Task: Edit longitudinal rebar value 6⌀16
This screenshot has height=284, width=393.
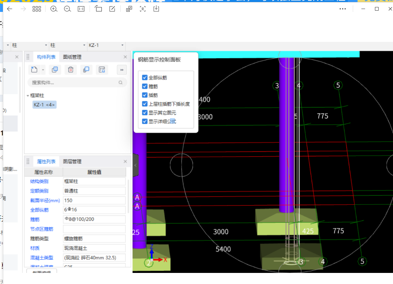Action: pyautogui.click(x=94, y=210)
